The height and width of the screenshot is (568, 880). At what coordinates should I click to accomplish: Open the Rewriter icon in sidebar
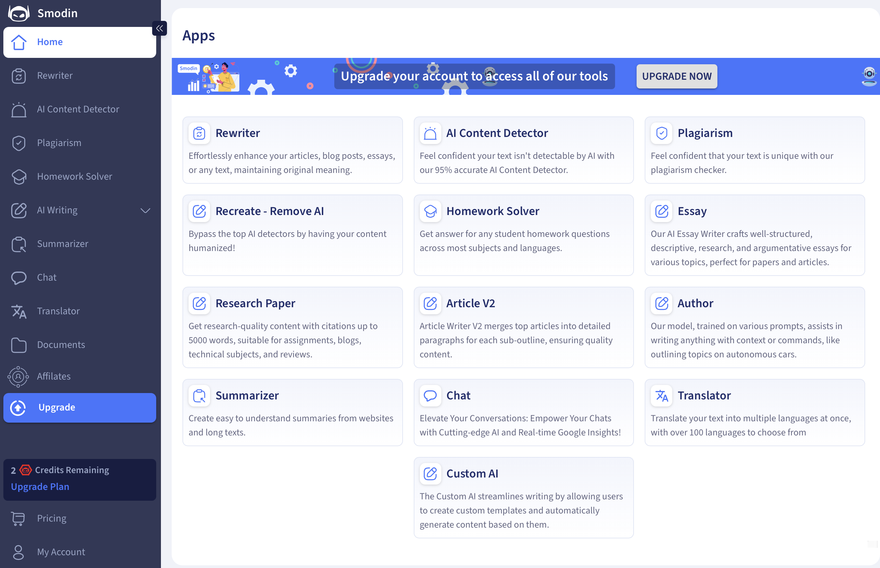[19, 76]
